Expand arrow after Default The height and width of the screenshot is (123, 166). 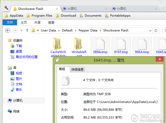tap(76, 31)
